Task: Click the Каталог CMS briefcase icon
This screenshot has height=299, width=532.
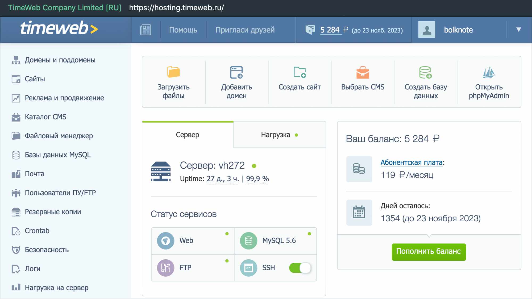Action: click(x=16, y=117)
